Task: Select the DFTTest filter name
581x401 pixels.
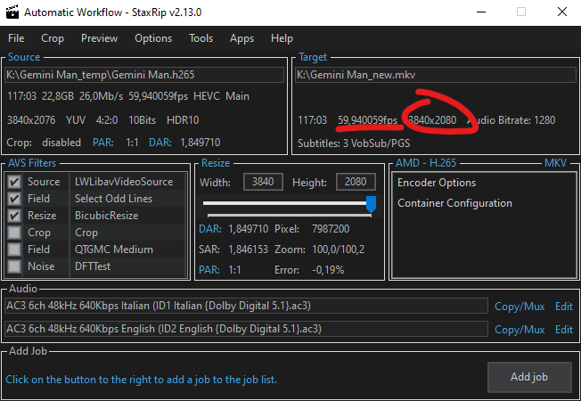Action: pos(93,266)
